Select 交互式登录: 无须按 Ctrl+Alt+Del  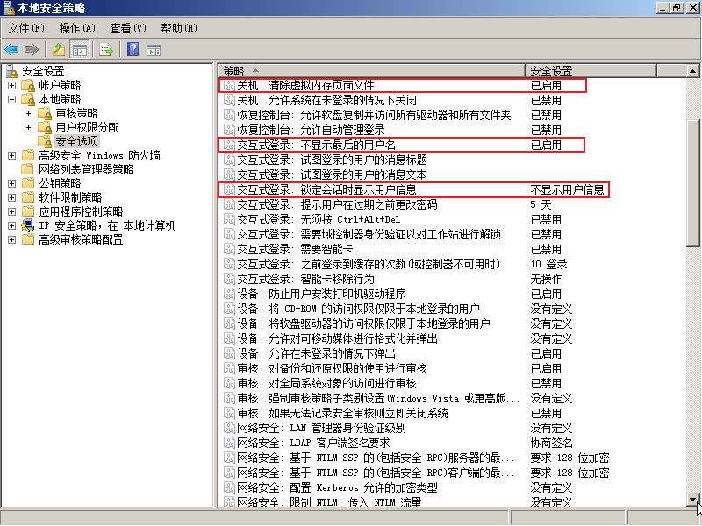pyautogui.click(x=319, y=219)
